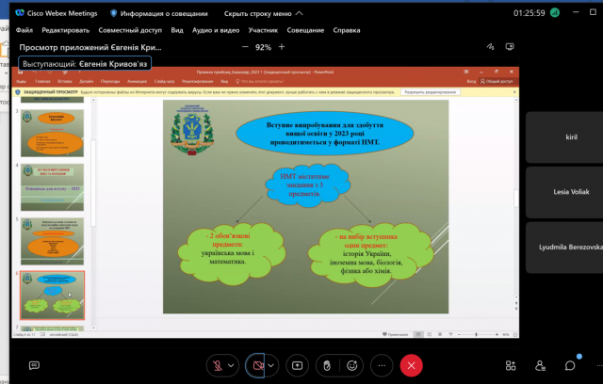Click the share content icon
The width and height of the screenshot is (603, 384).
298,365
